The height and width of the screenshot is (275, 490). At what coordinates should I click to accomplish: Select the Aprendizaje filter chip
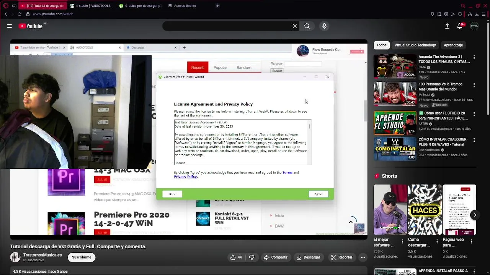(453, 45)
